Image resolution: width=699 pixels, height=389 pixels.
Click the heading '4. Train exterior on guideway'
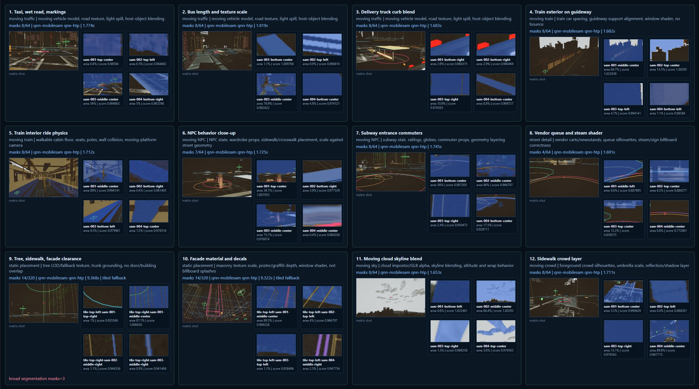[x=560, y=12]
